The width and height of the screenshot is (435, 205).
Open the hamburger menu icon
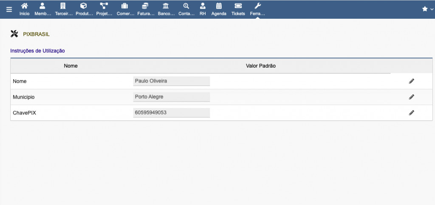tap(9, 9)
